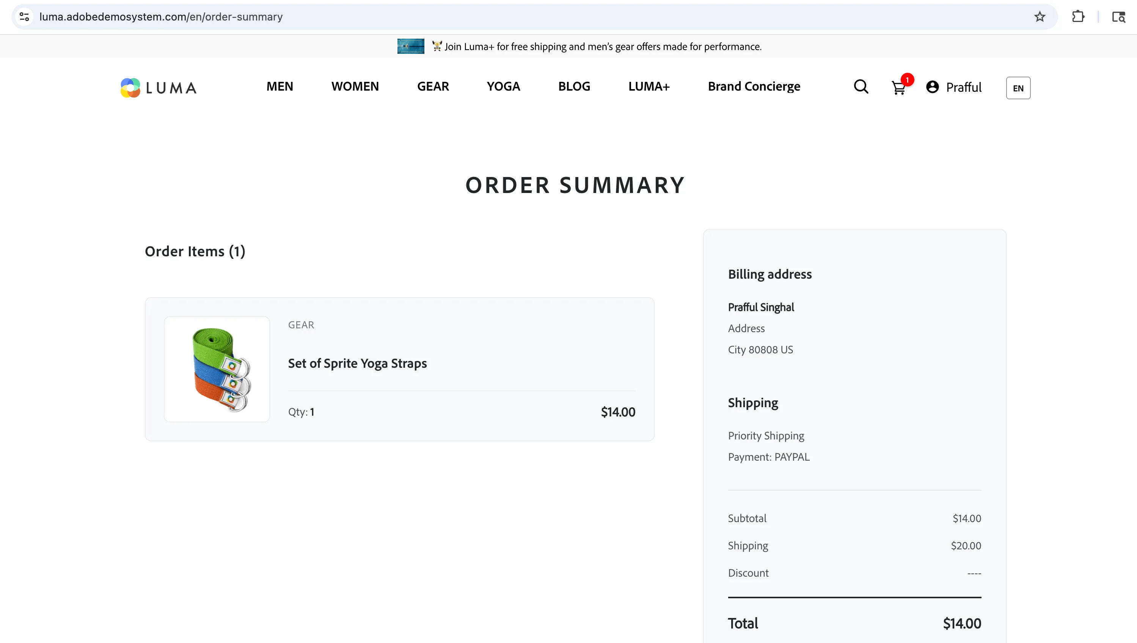
Task: Open the GEAR menu
Action: (x=433, y=86)
